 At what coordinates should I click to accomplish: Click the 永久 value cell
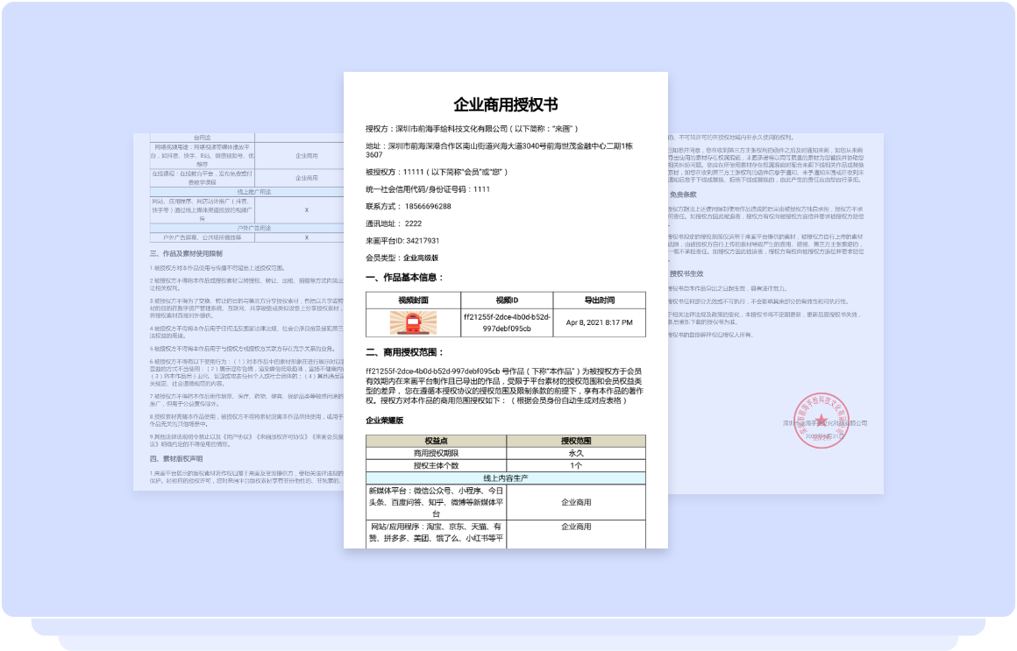(x=576, y=453)
